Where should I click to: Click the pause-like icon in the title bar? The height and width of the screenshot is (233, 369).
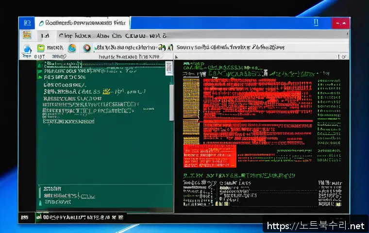[316, 22]
